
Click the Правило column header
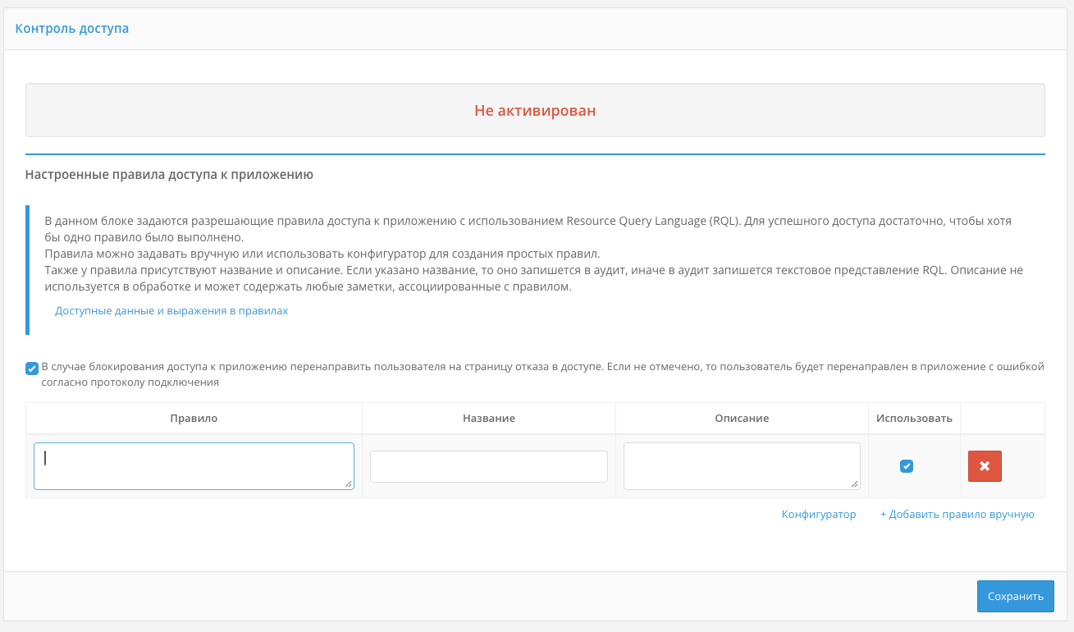[x=194, y=418]
